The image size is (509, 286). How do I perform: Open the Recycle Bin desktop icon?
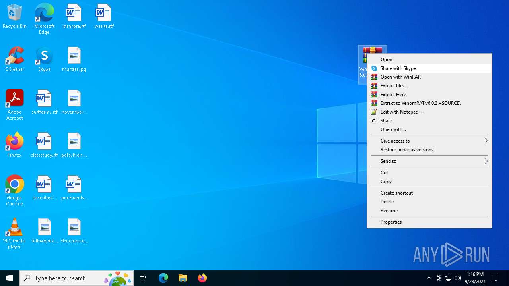click(x=15, y=16)
